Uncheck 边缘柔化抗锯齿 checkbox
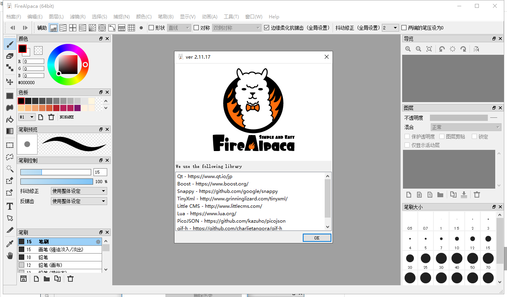The height and width of the screenshot is (297, 507). click(267, 28)
